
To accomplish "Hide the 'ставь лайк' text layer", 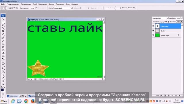I will coord(153,26).
